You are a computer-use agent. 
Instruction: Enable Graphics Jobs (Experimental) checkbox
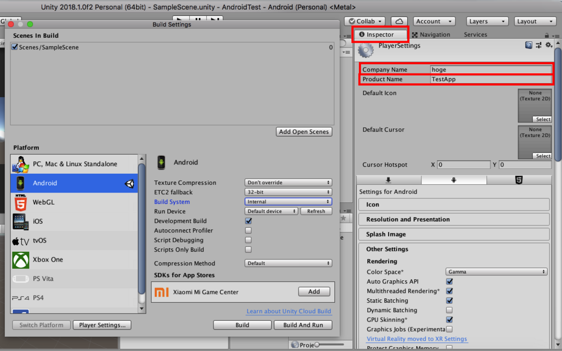click(449, 329)
